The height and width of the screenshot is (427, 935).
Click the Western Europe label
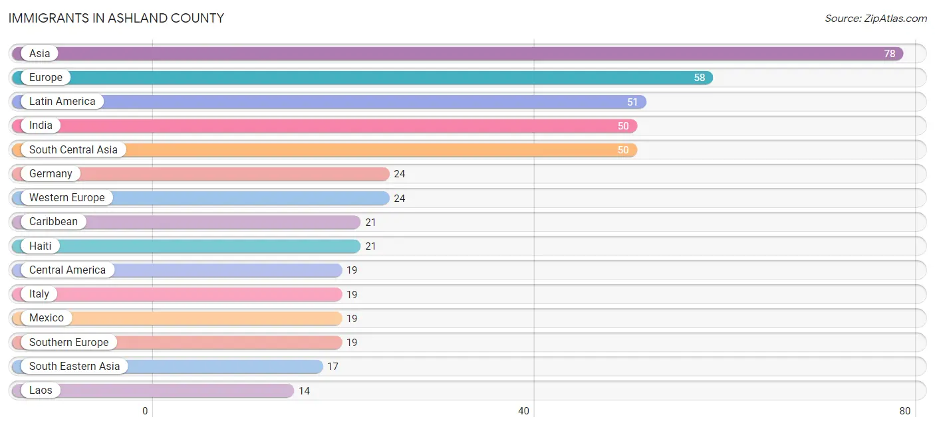67,197
